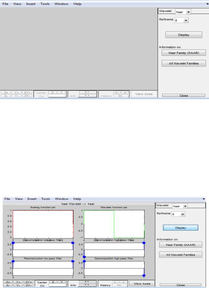This screenshot has height=288, width=209.
Task: Click Center On X button, upper window
Action: [x=52, y=92]
